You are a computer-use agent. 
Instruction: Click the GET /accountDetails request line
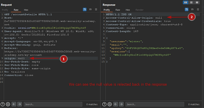click(28, 14)
